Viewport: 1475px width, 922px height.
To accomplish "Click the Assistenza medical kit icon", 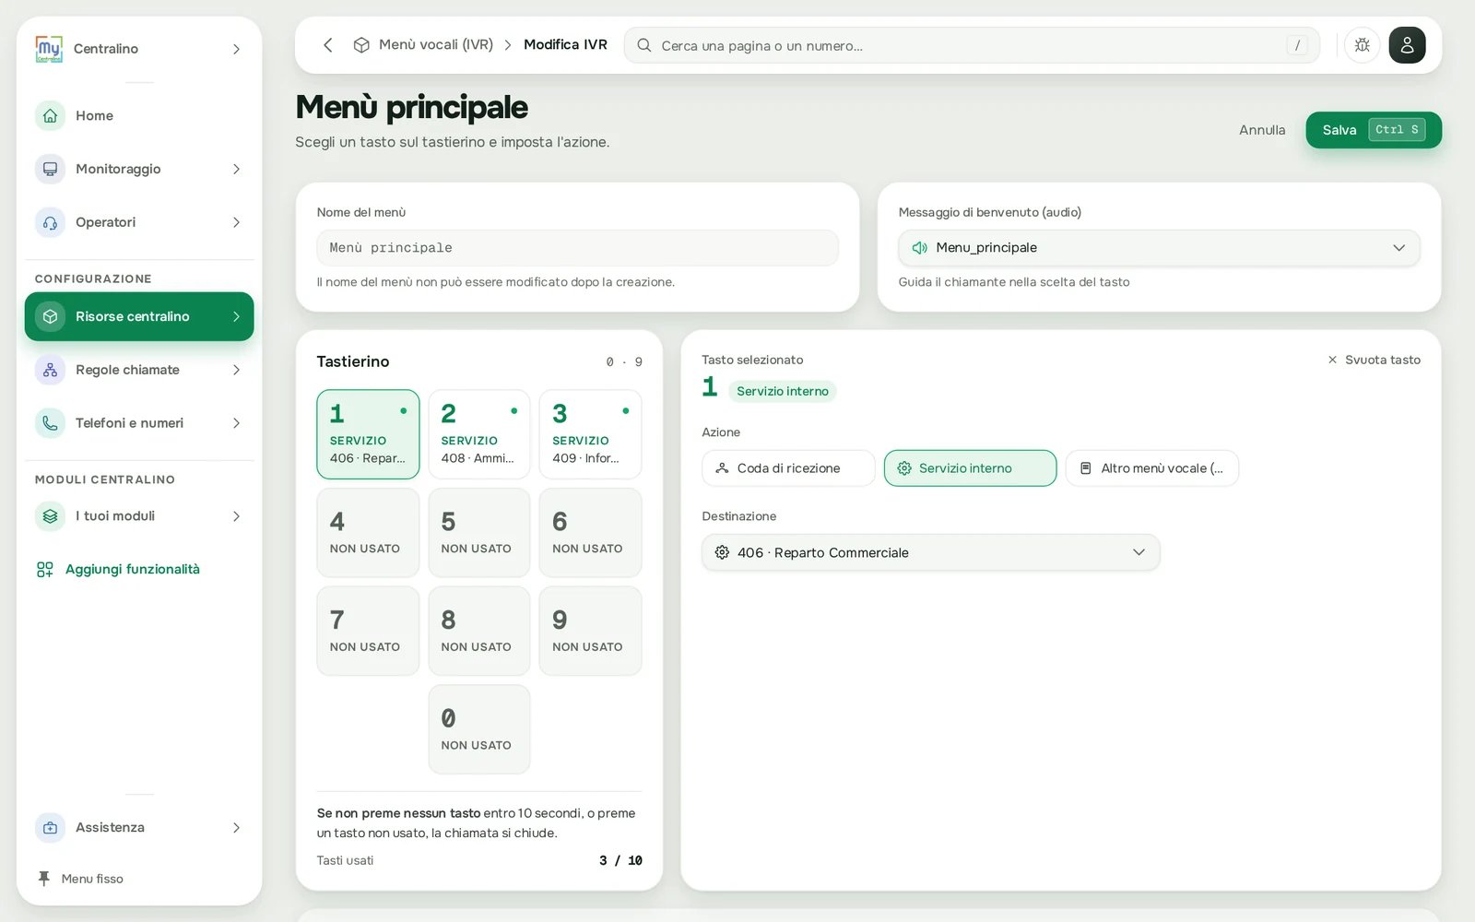I will pos(50,828).
